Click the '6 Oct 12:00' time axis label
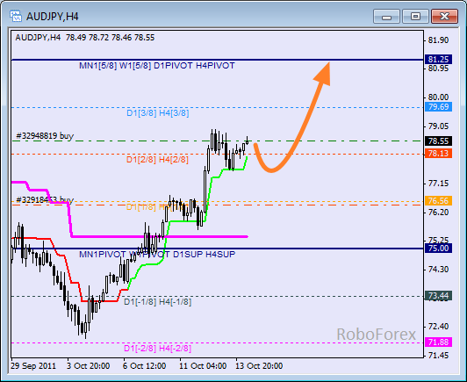467x382 pixels. (x=145, y=366)
